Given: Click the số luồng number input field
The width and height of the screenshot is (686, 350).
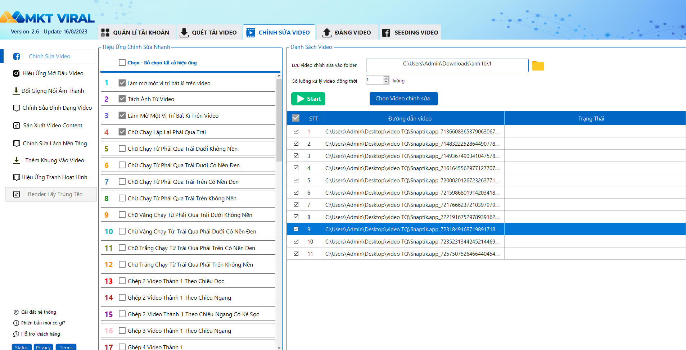Looking at the screenshot, I should (x=375, y=80).
